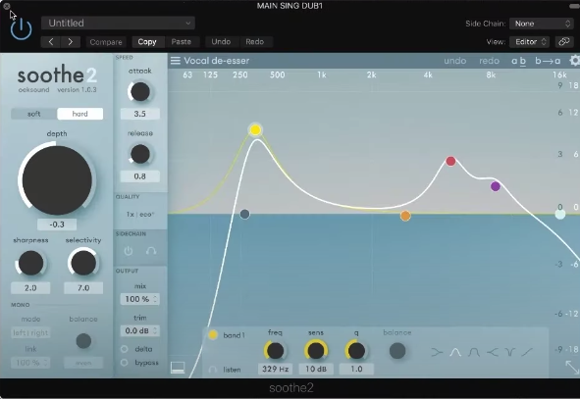Enable the delta radio button
Screen dimensions: 580x399
(x=125, y=349)
